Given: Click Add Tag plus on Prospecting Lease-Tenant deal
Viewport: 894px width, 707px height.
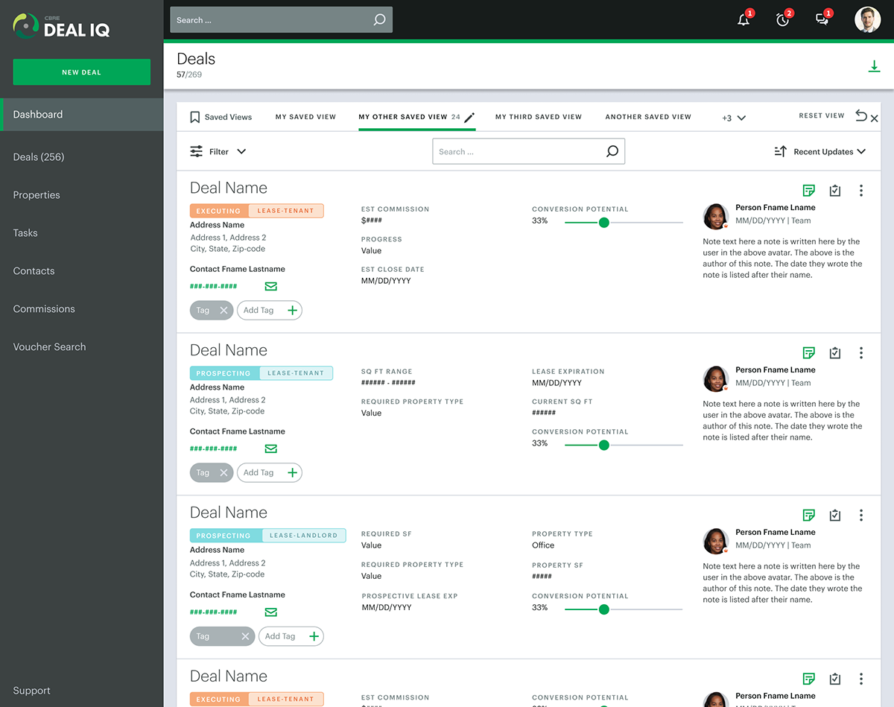Looking at the screenshot, I should [x=293, y=473].
